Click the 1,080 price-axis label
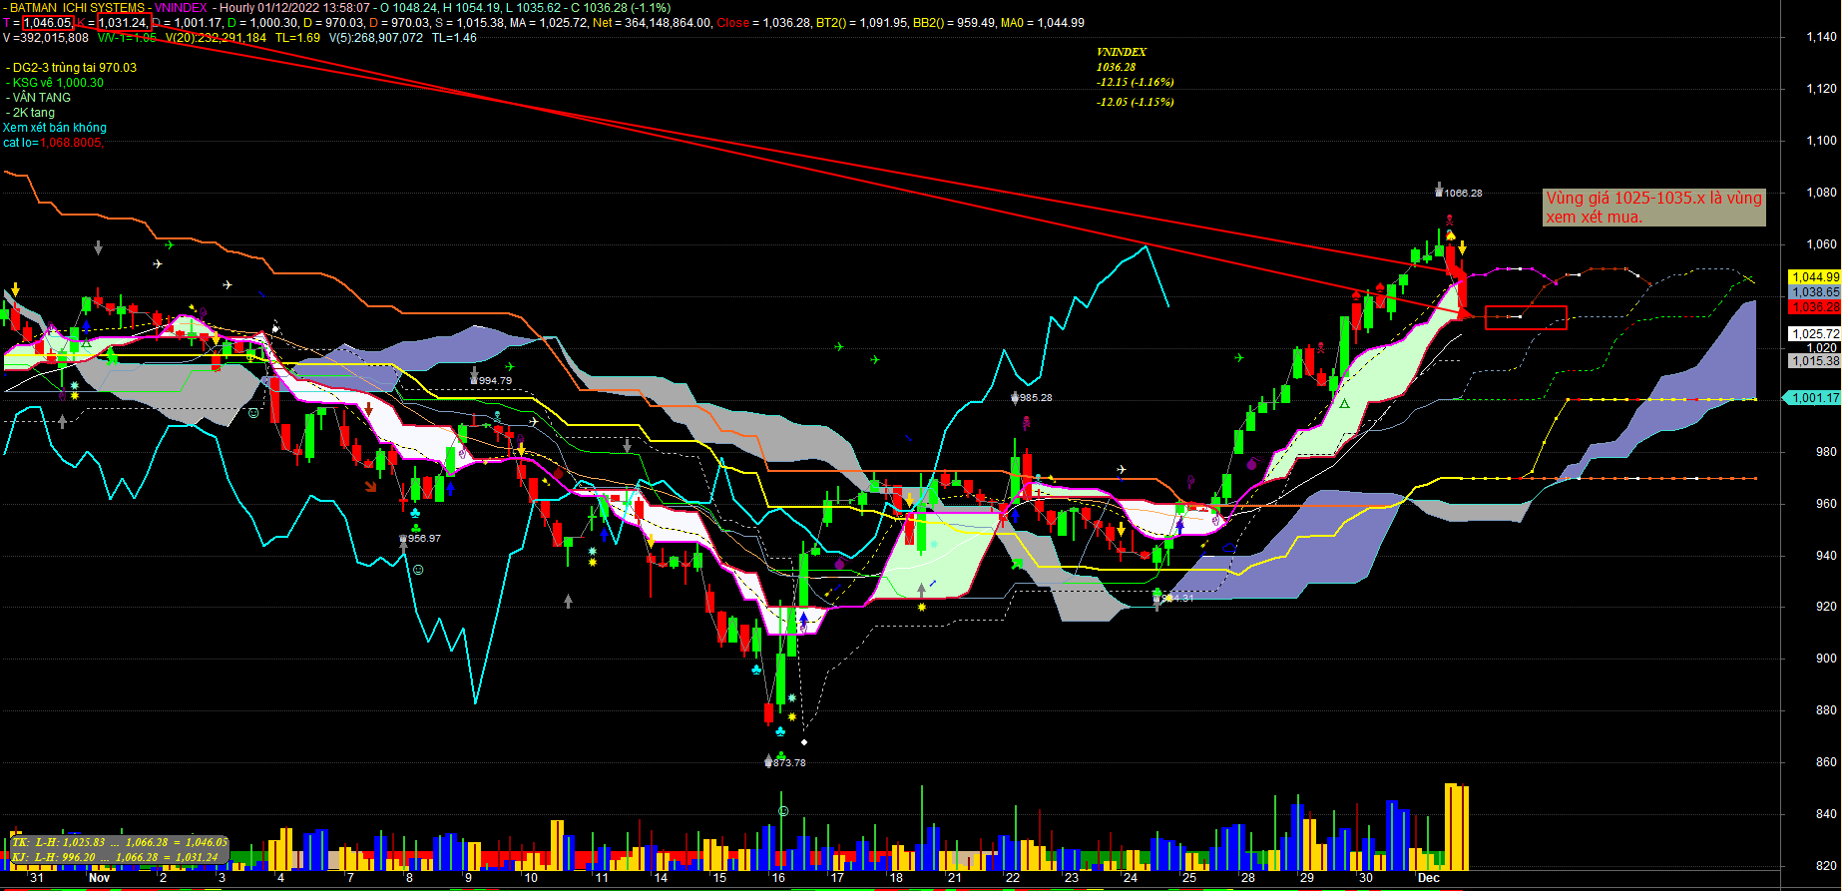Image resolution: width=1842 pixels, height=891 pixels. [x=1821, y=193]
